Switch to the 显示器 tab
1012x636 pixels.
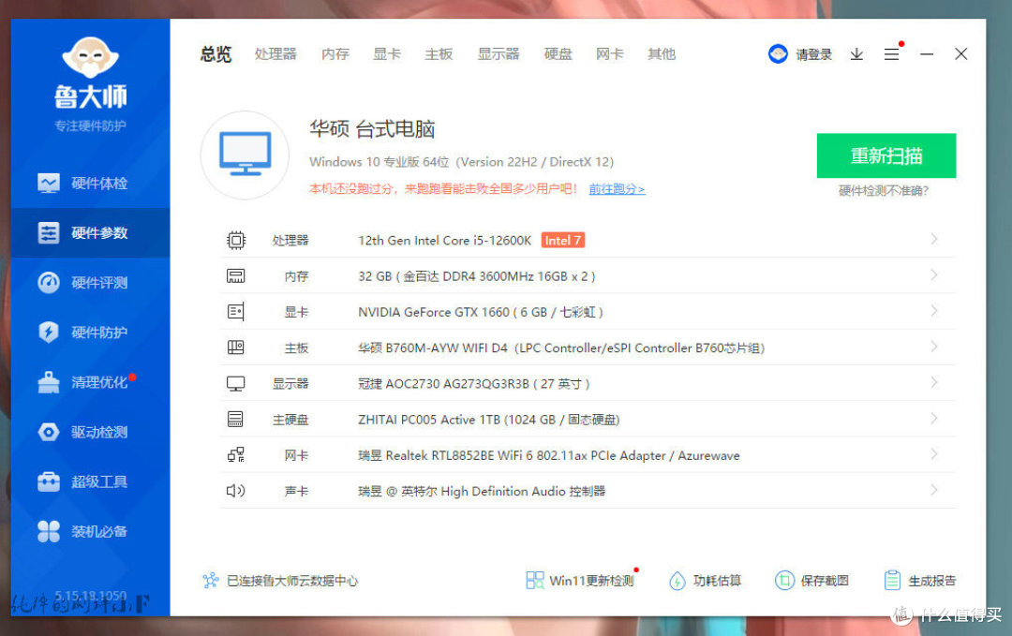(499, 54)
